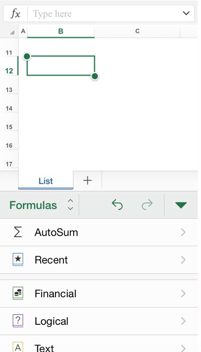The width and height of the screenshot is (201, 352).
Task: Click the Type here formula input
Action: [x=105, y=14]
